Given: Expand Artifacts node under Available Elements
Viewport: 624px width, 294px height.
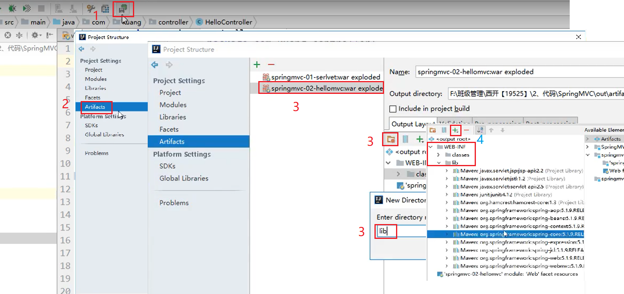Looking at the screenshot, I should (x=588, y=139).
